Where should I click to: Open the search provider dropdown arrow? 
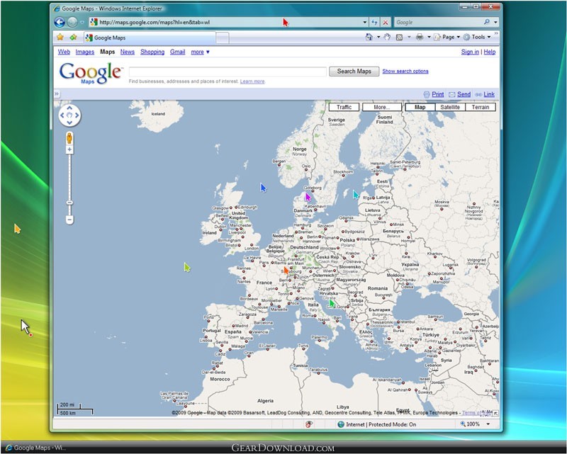495,23
